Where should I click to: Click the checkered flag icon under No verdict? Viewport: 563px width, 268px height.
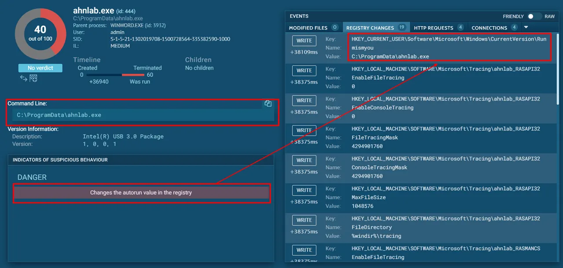tap(33, 78)
